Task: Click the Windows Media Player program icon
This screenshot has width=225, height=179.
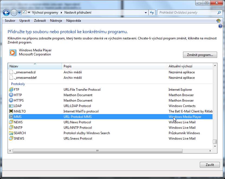Action: (13, 53)
